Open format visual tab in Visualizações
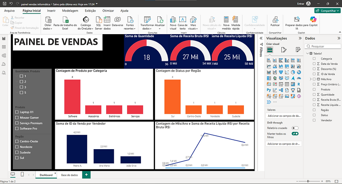342x184 pixels. (x=283, y=50)
